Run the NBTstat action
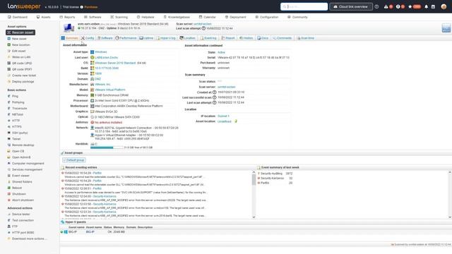The height and width of the screenshot is (254, 452). click(x=18, y=114)
